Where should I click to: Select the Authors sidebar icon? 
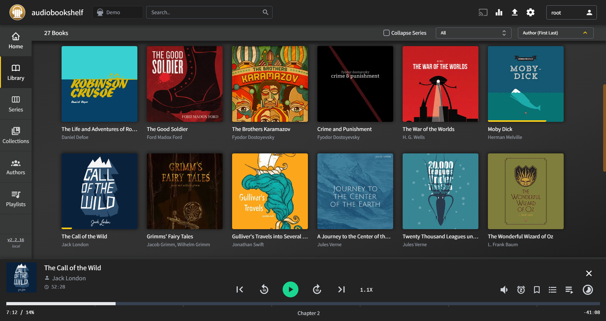[15, 167]
